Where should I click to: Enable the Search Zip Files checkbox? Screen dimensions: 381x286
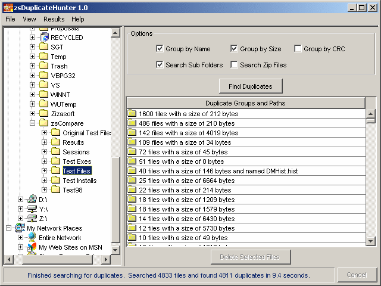[x=234, y=65]
